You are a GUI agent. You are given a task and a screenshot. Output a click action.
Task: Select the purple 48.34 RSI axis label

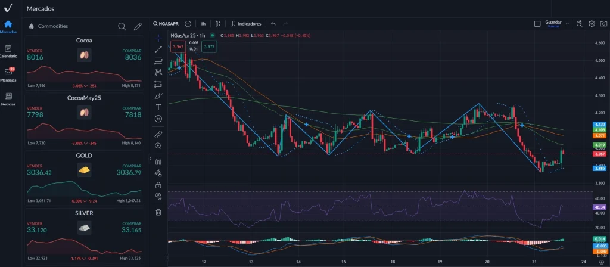click(599, 207)
